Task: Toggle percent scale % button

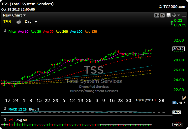Action: pyautogui.click(x=181, y=103)
